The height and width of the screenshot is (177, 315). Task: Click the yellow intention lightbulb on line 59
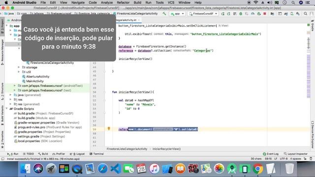[109, 128]
